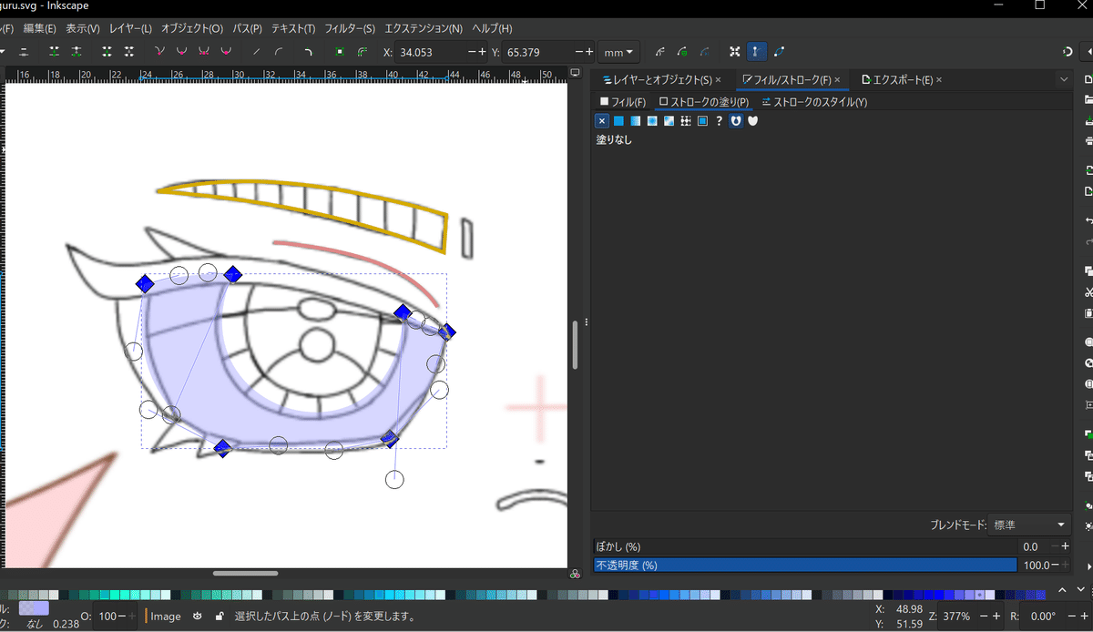Open the エクステンション(N) menu
Viewport: 1093px width, 632px height.
pyautogui.click(x=424, y=29)
